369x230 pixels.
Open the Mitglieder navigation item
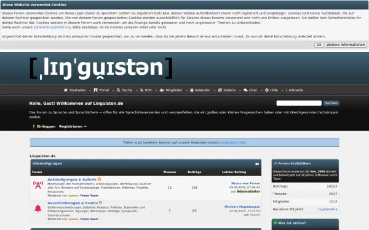point(174,90)
